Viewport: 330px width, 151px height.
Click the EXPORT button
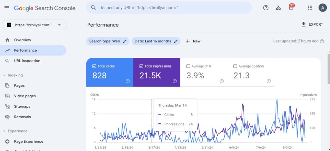point(312,24)
